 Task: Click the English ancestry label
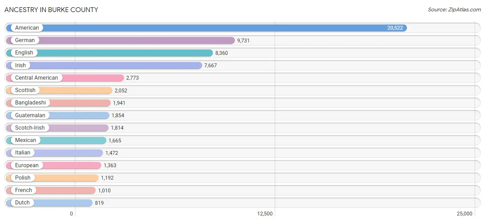point(24,53)
